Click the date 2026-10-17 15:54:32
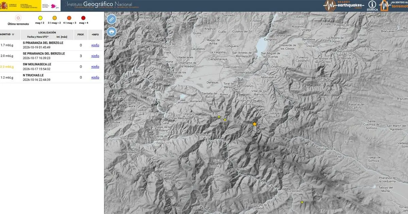The image size is (408, 214). tap(36, 69)
